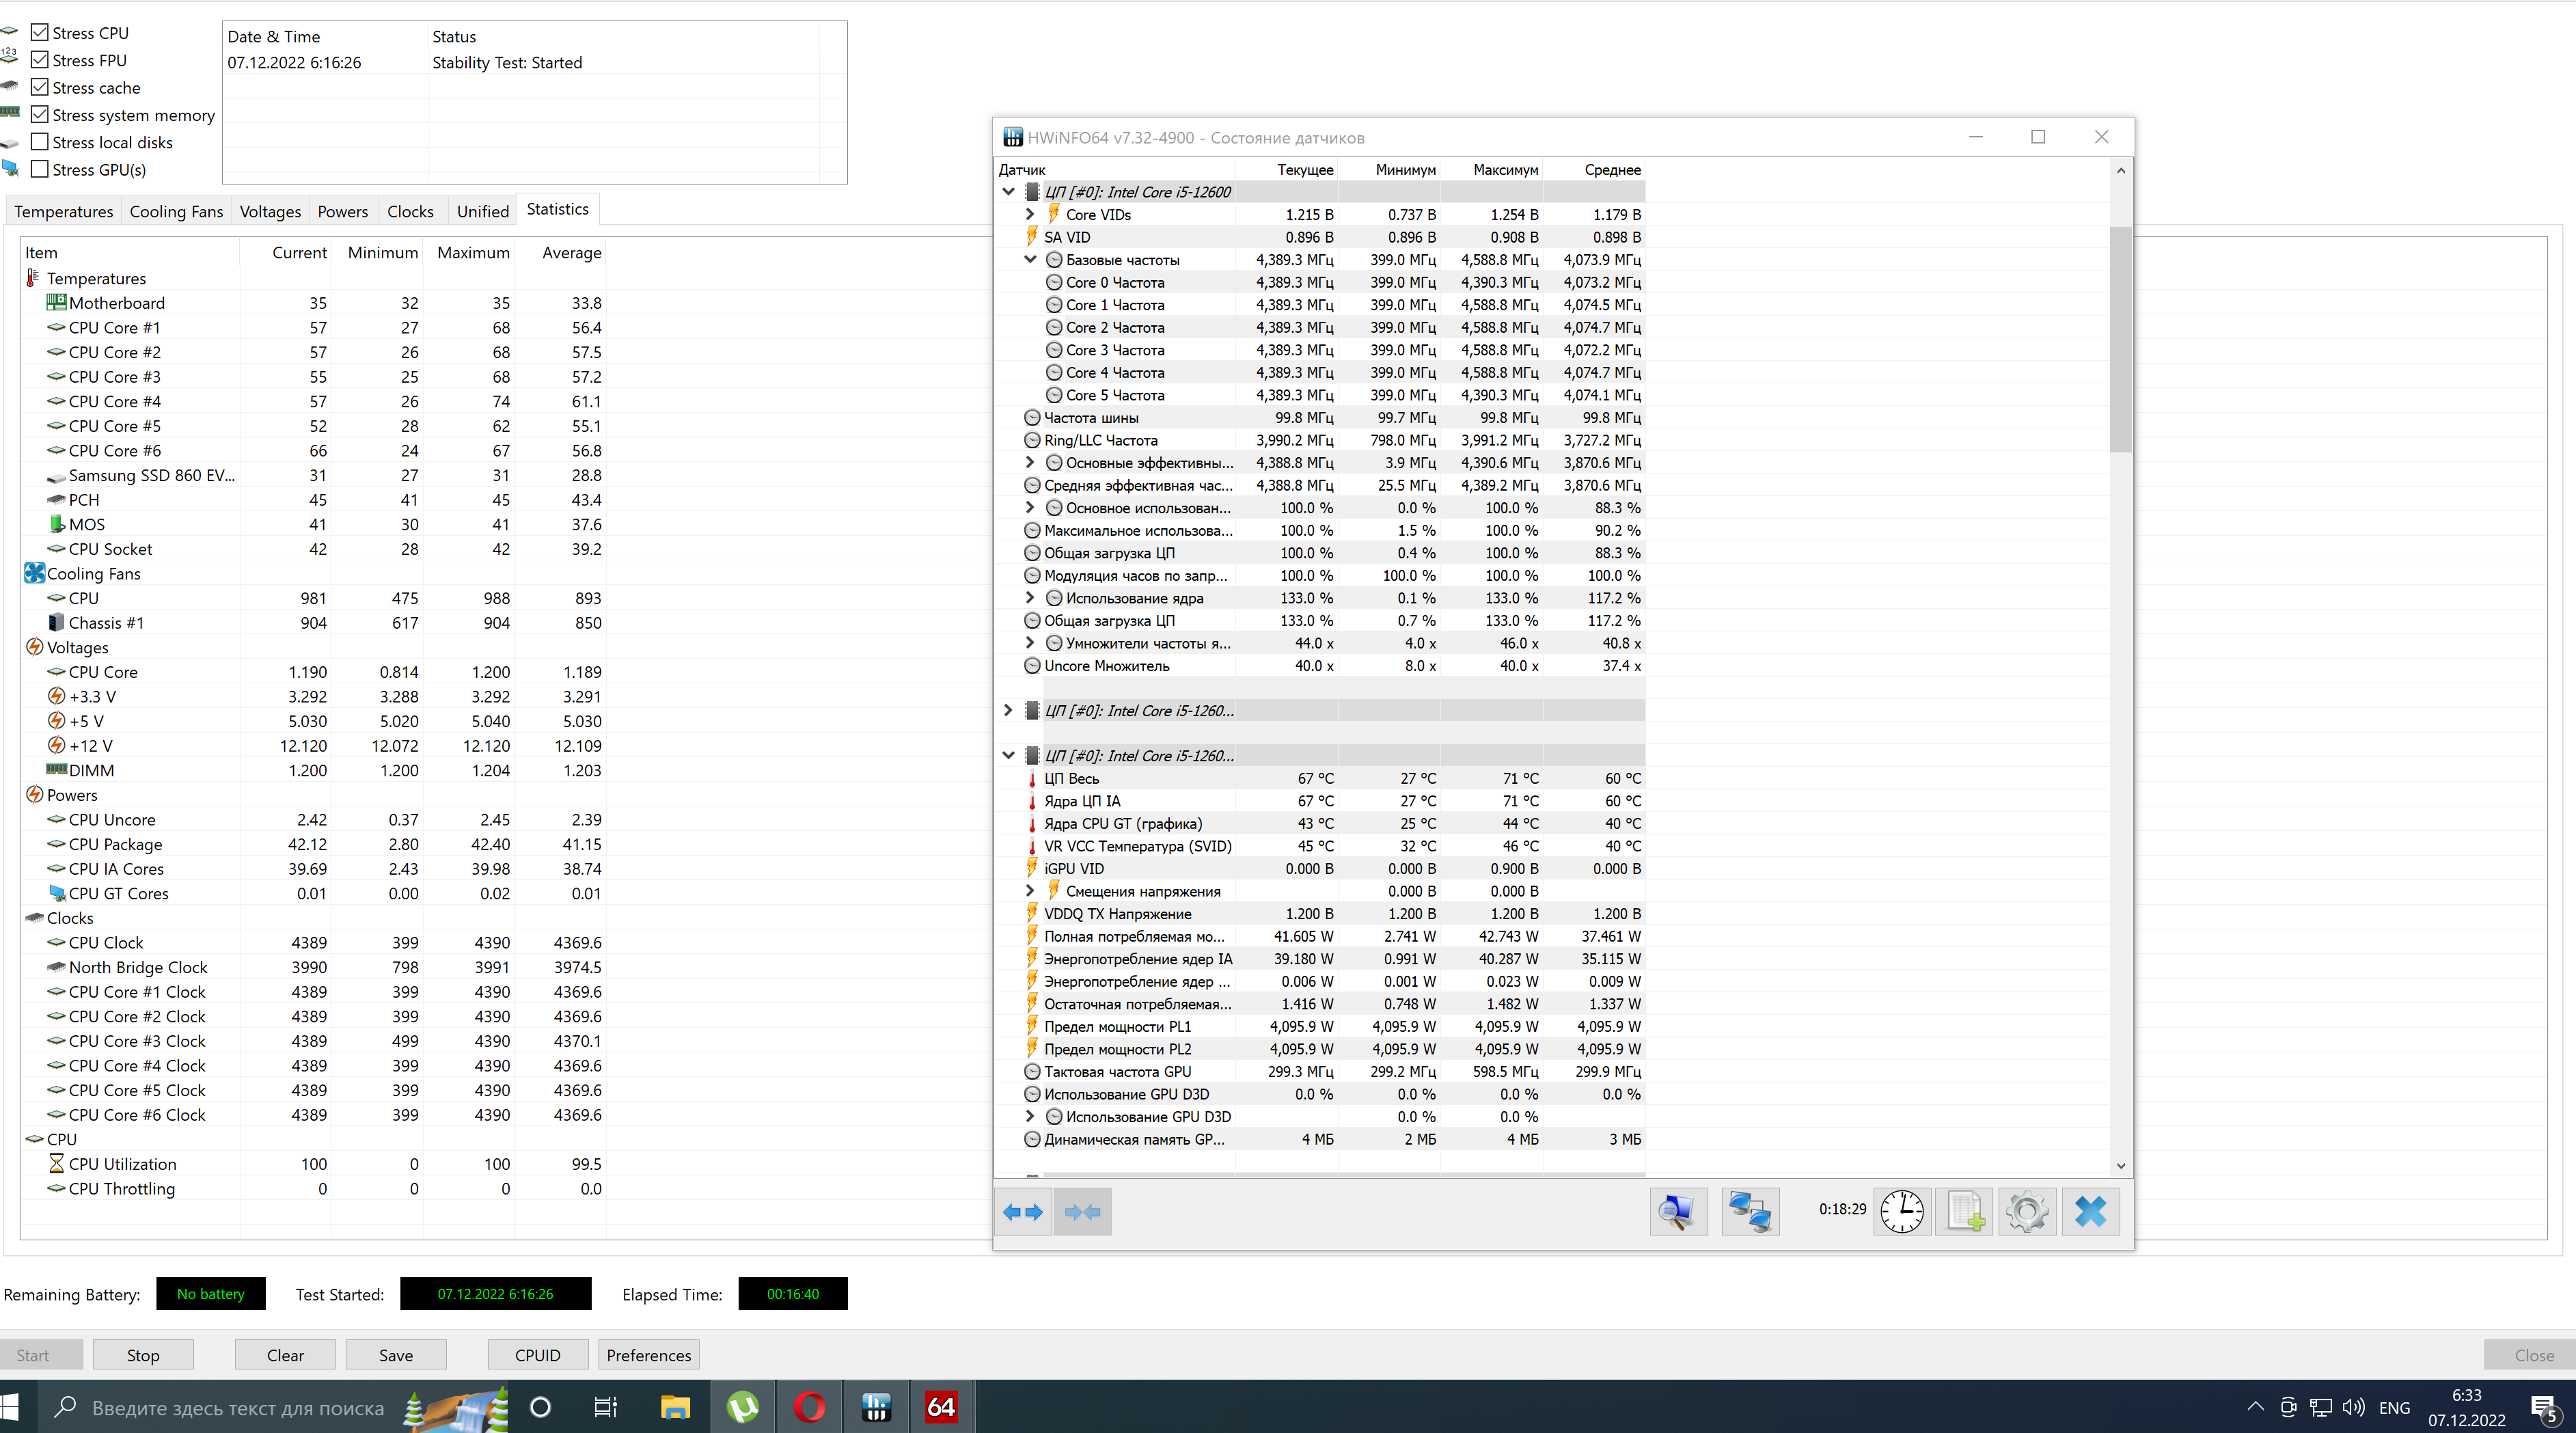Switch to the Temperatures tab
This screenshot has height=1433, width=2576.
pos(63,211)
